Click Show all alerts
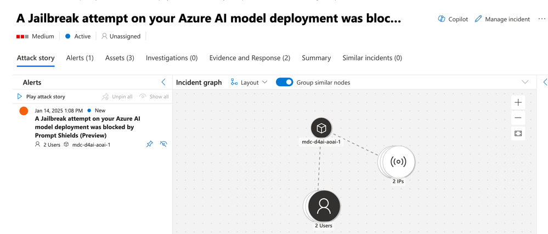548x234 pixels. 154,97
